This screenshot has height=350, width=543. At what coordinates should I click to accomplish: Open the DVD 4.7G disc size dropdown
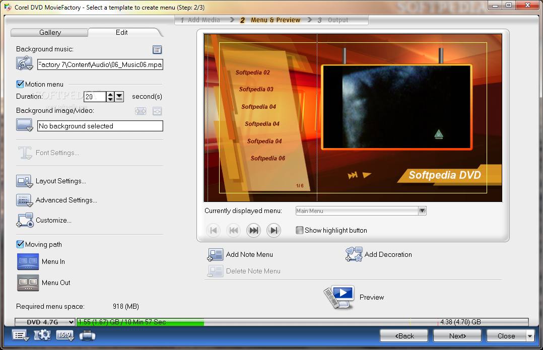pyautogui.click(x=45, y=322)
